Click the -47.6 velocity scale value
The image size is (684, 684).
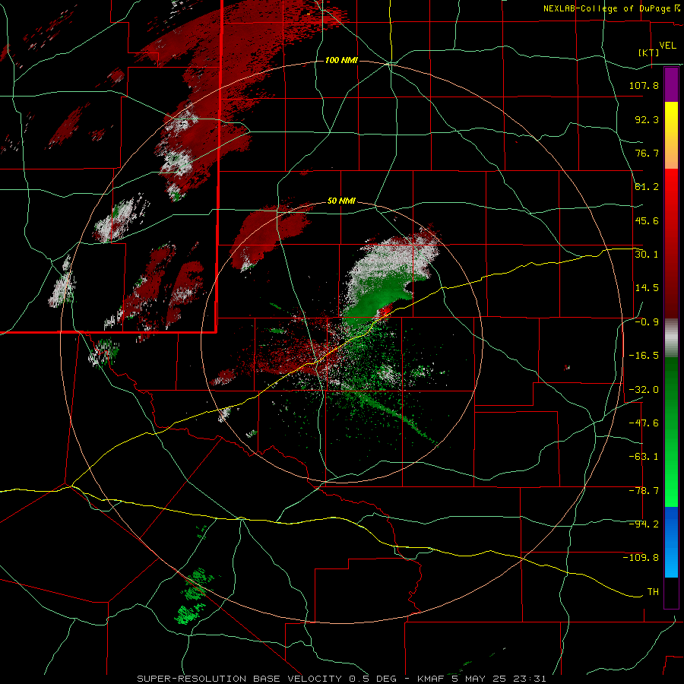pos(644,423)
